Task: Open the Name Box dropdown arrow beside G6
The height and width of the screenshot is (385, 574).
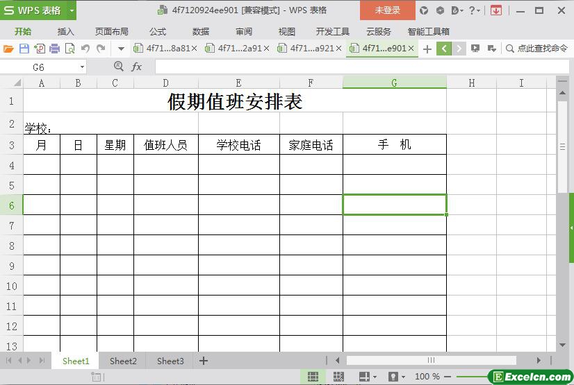Action: pyautogui.click(x=82, y=67)
